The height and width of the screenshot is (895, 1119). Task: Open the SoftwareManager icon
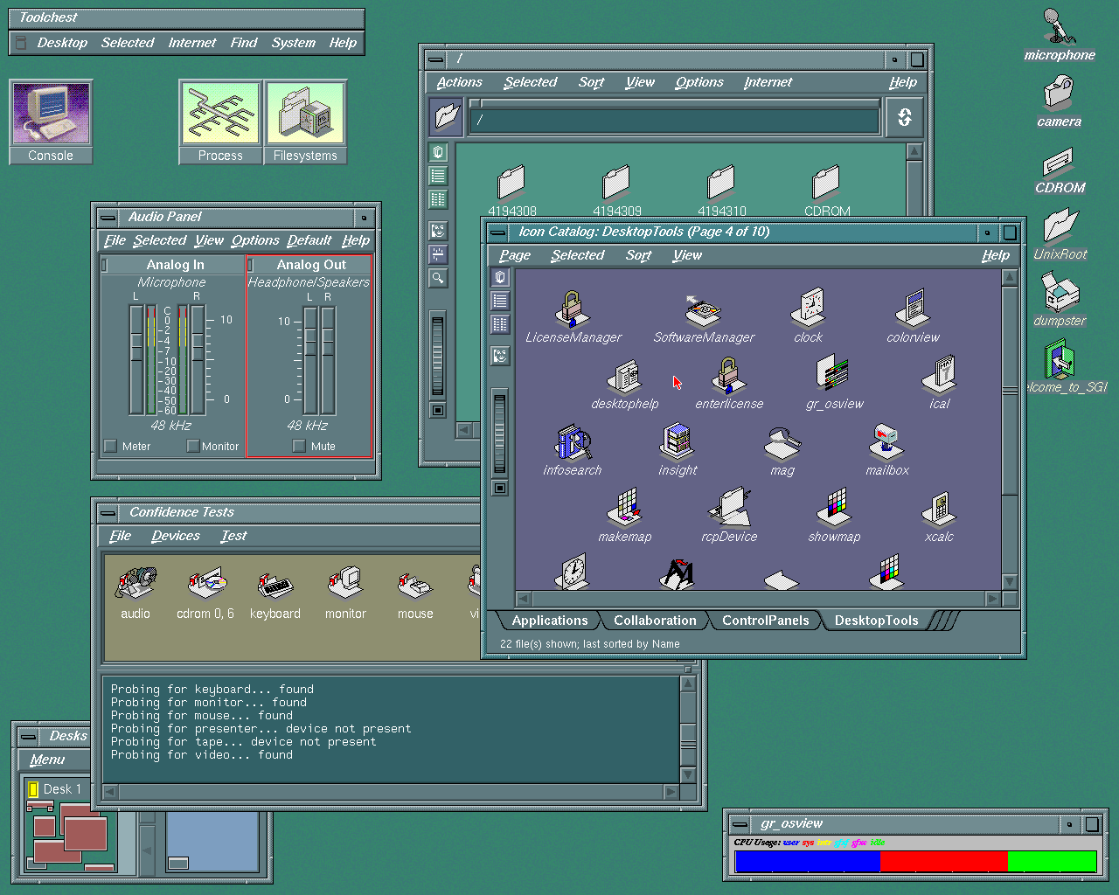coord(703,311)
